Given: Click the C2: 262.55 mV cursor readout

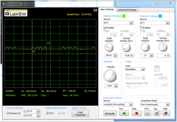Looking at the screenshot, I should coord(49,91).
